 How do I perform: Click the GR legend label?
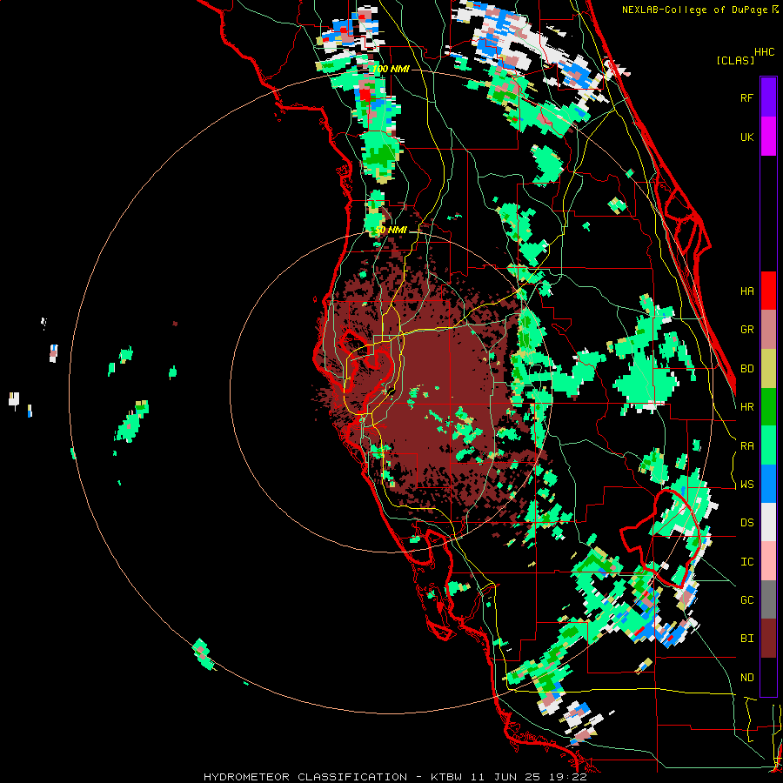(746, 329)
